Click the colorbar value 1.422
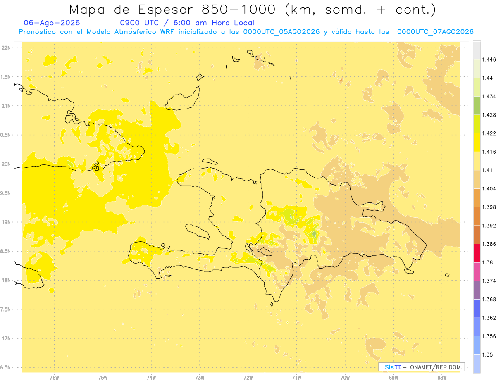Screen dimensions: 496x383 click(489, 133)
